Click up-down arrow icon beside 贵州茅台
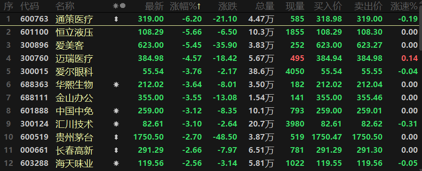 point(116,137)
